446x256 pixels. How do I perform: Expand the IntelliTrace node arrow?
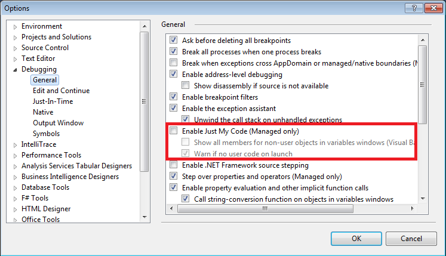click(16, 144)
